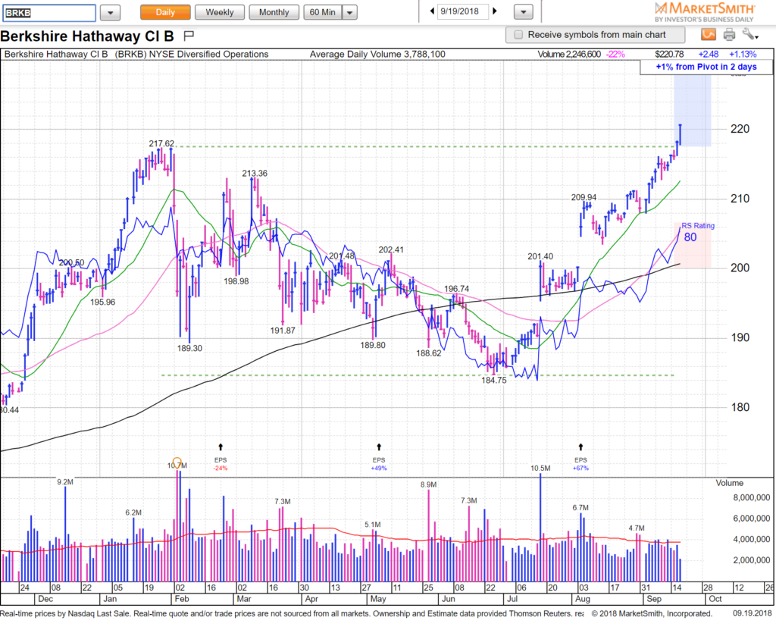Click the 209.94 price label
This screenshot has width=776, height=627.
pyautogui.click(x=584, y=197)
